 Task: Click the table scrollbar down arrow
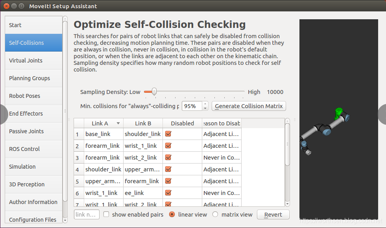[287, 204]
